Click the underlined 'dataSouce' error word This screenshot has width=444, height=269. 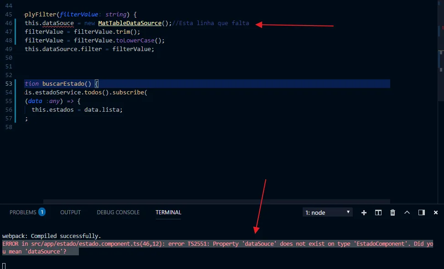58,23
